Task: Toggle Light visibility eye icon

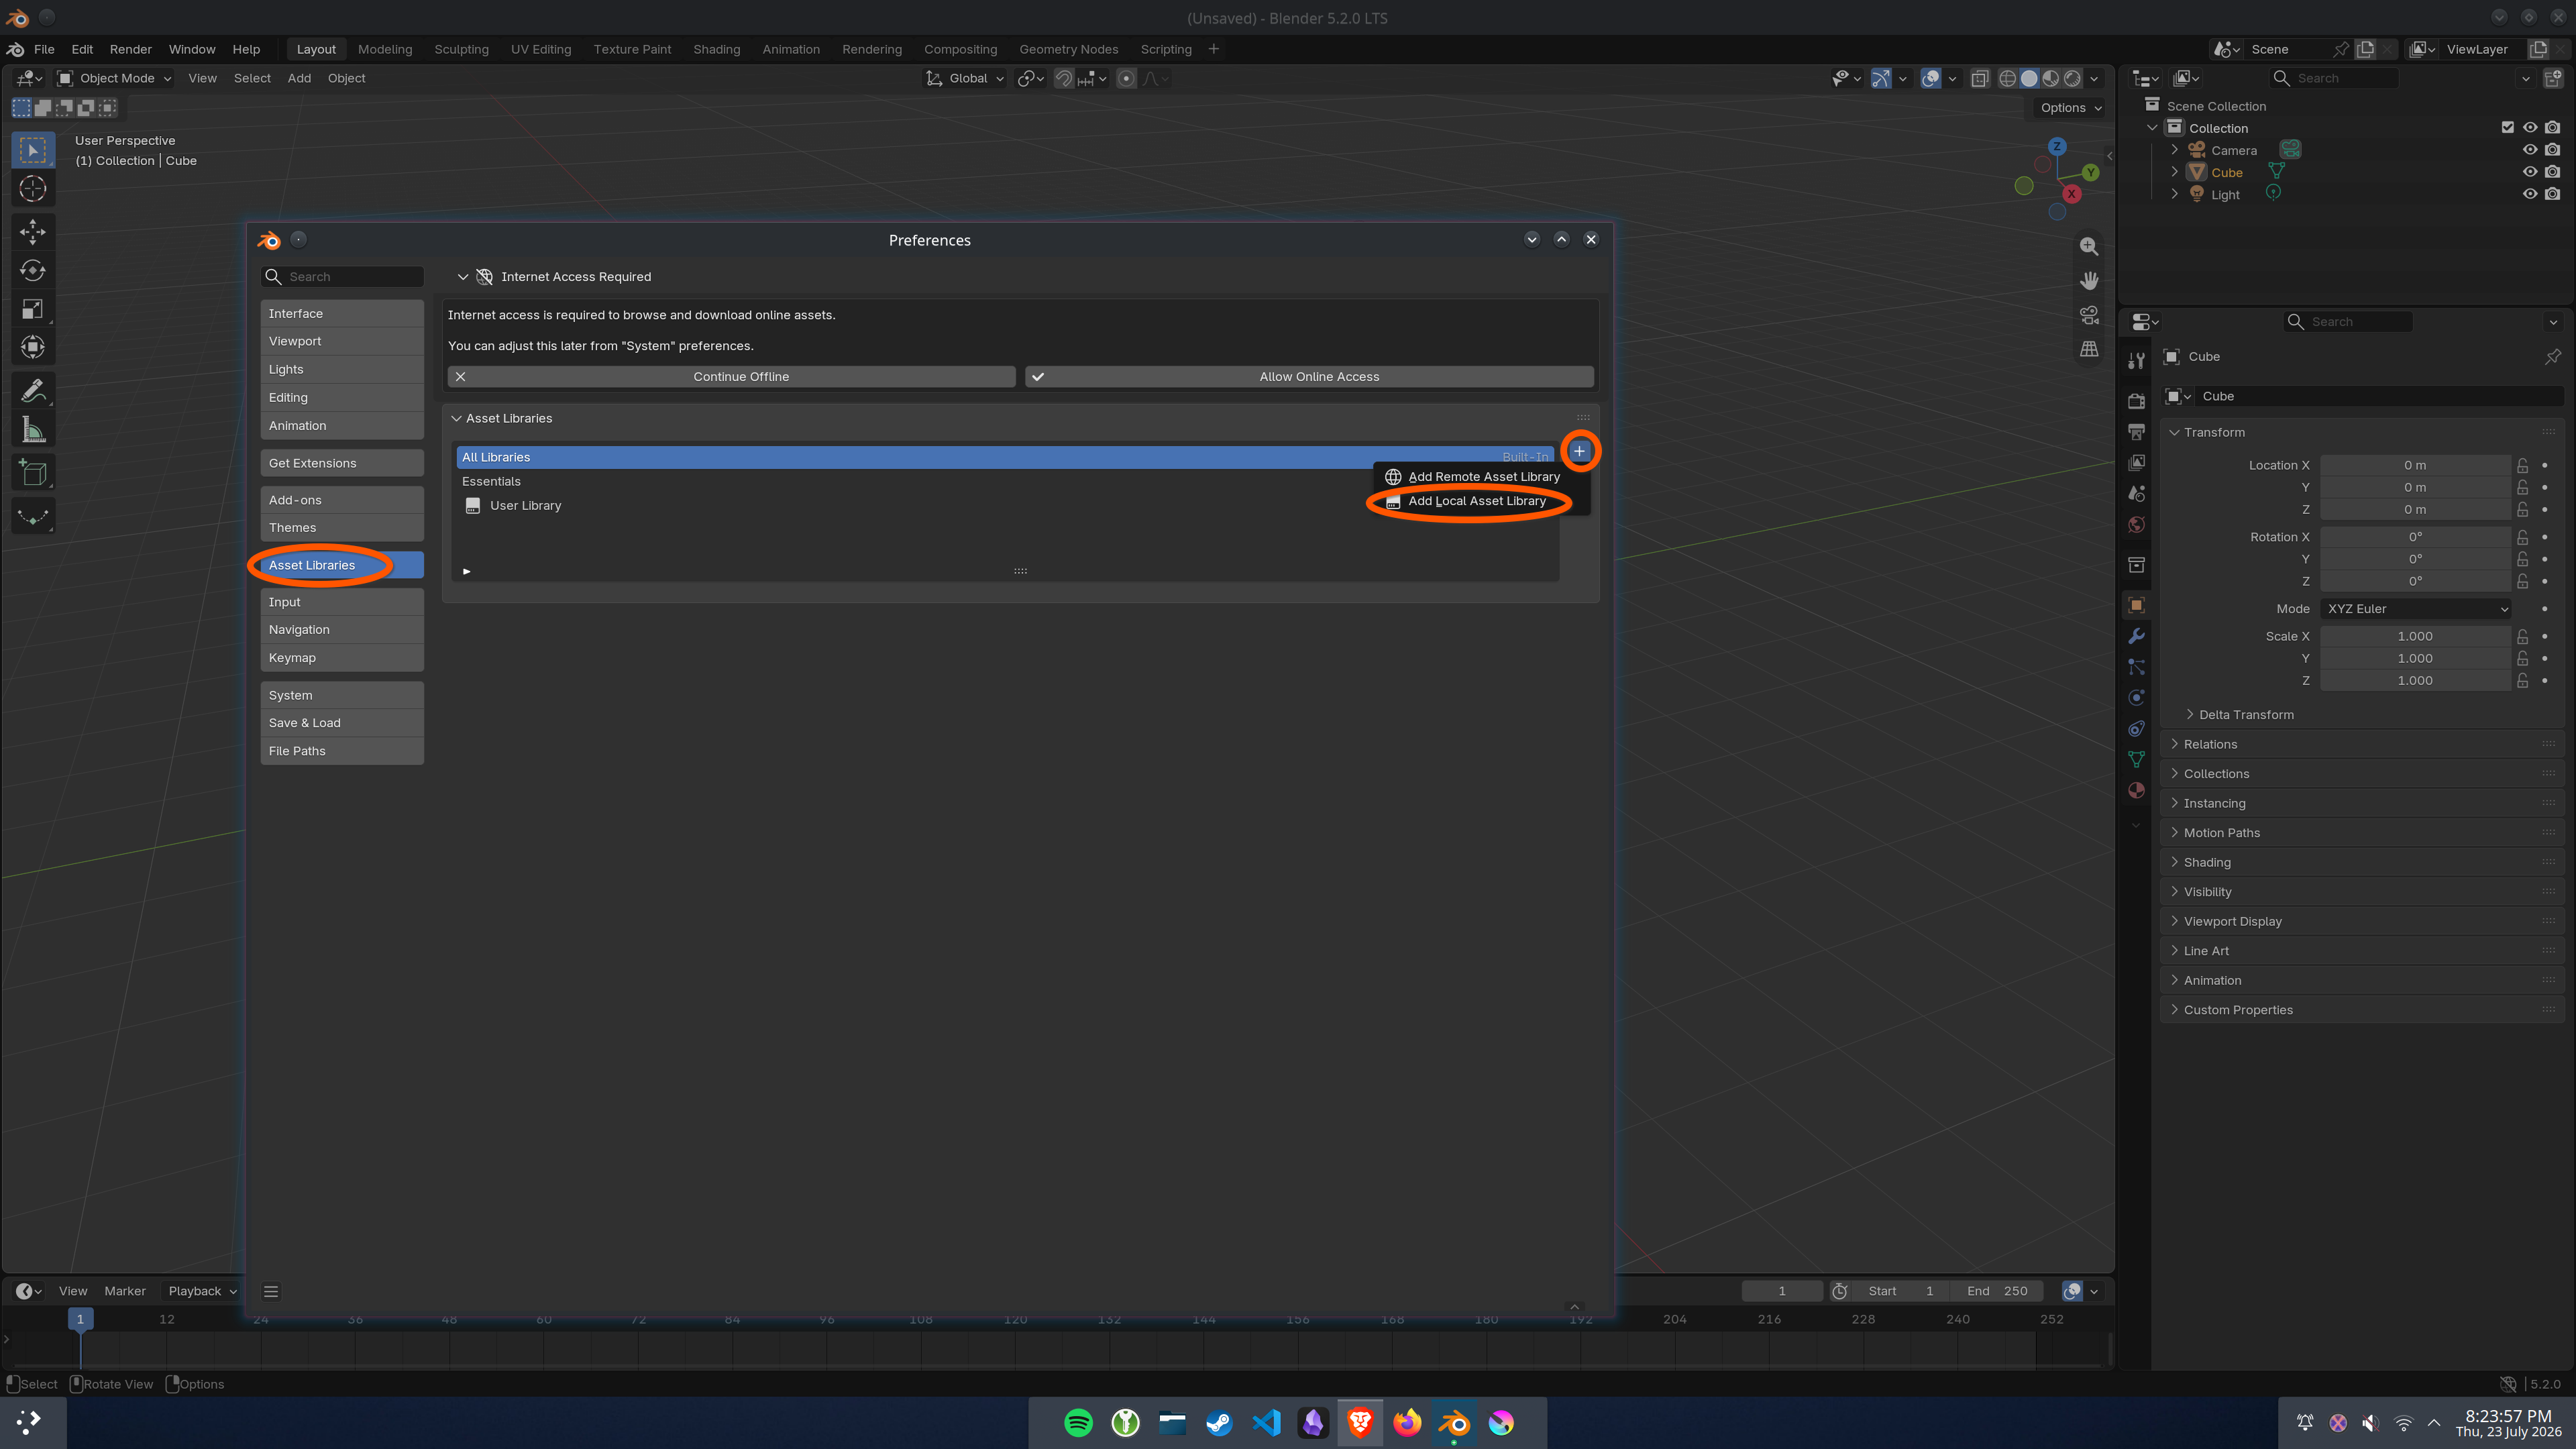Action: pos(2530,194)
